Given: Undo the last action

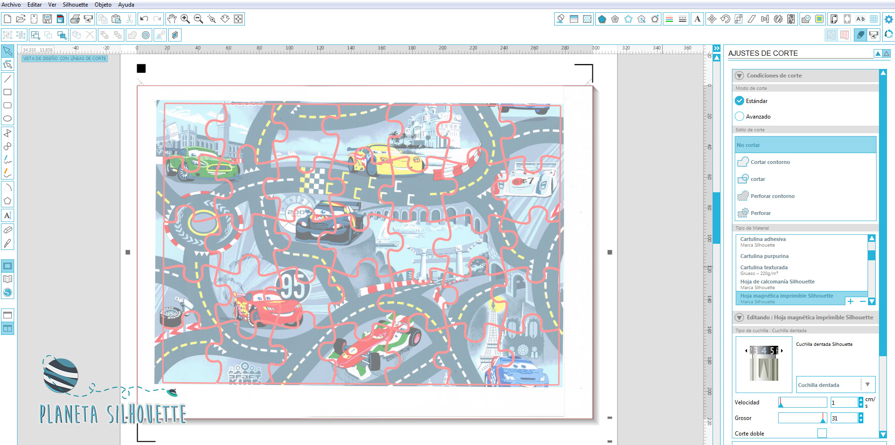Looking at the screenshot, I should click(144, 19).
